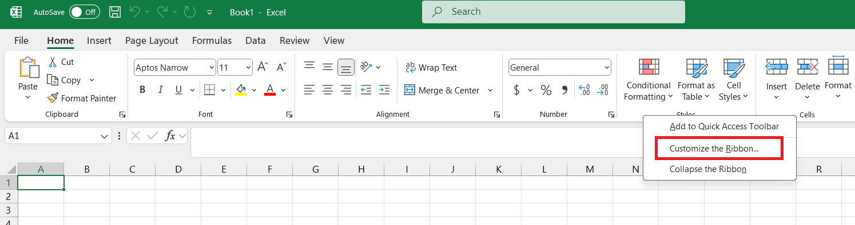Toggle Italic formatting
Image resolution: width=855 pixels, height=225 pixels.
[x=161, y=90]
